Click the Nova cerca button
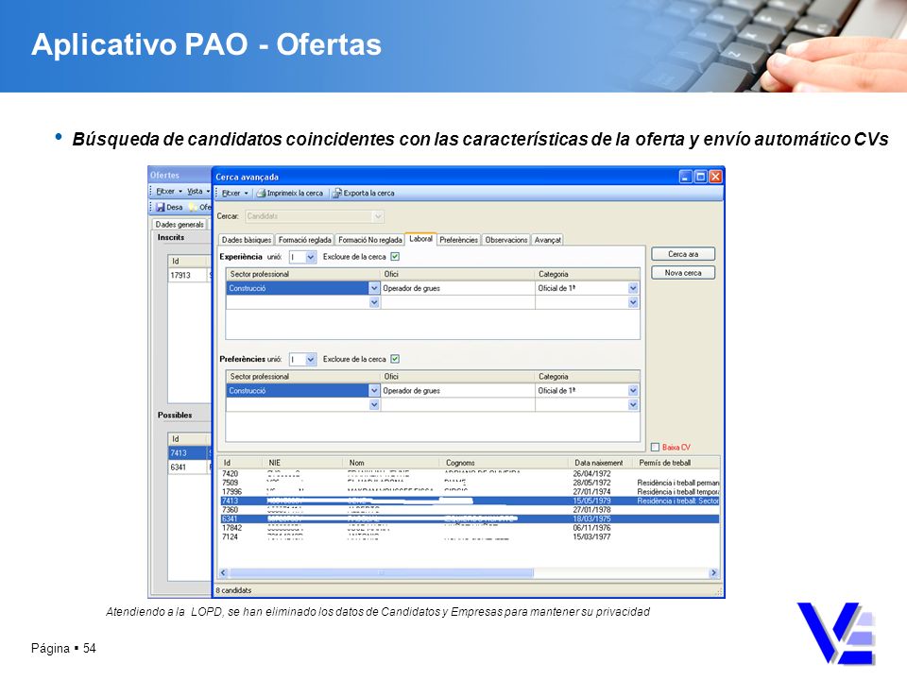Viewport: 907px width, 680px height. pos(683,273)
